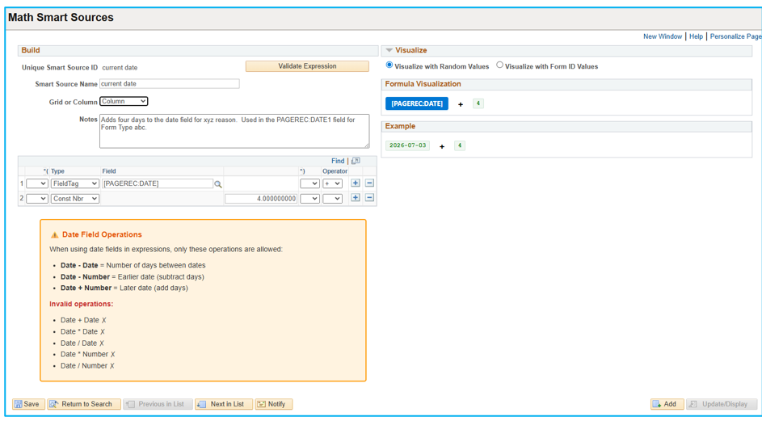Click 'Date / Number' invalid operation line
Viewport: 762px width, 421px height.
coord(87,365)
